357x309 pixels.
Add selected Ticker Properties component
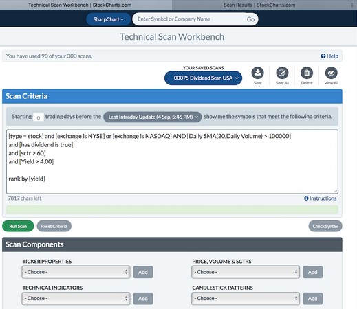[x=143, y=272]
